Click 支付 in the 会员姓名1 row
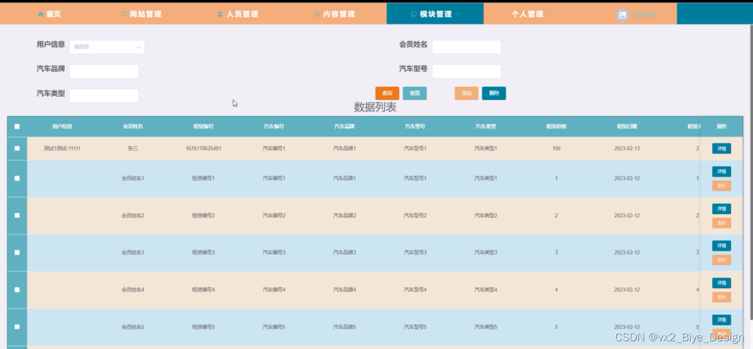This screenshot has width=753, height=349. point(722,185)
